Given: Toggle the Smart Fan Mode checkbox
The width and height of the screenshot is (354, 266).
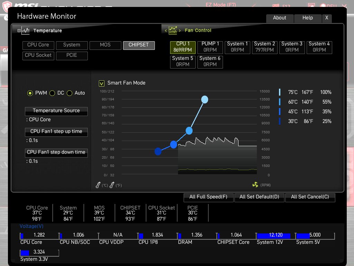Looking at the screenshot, I should [101, 83].
